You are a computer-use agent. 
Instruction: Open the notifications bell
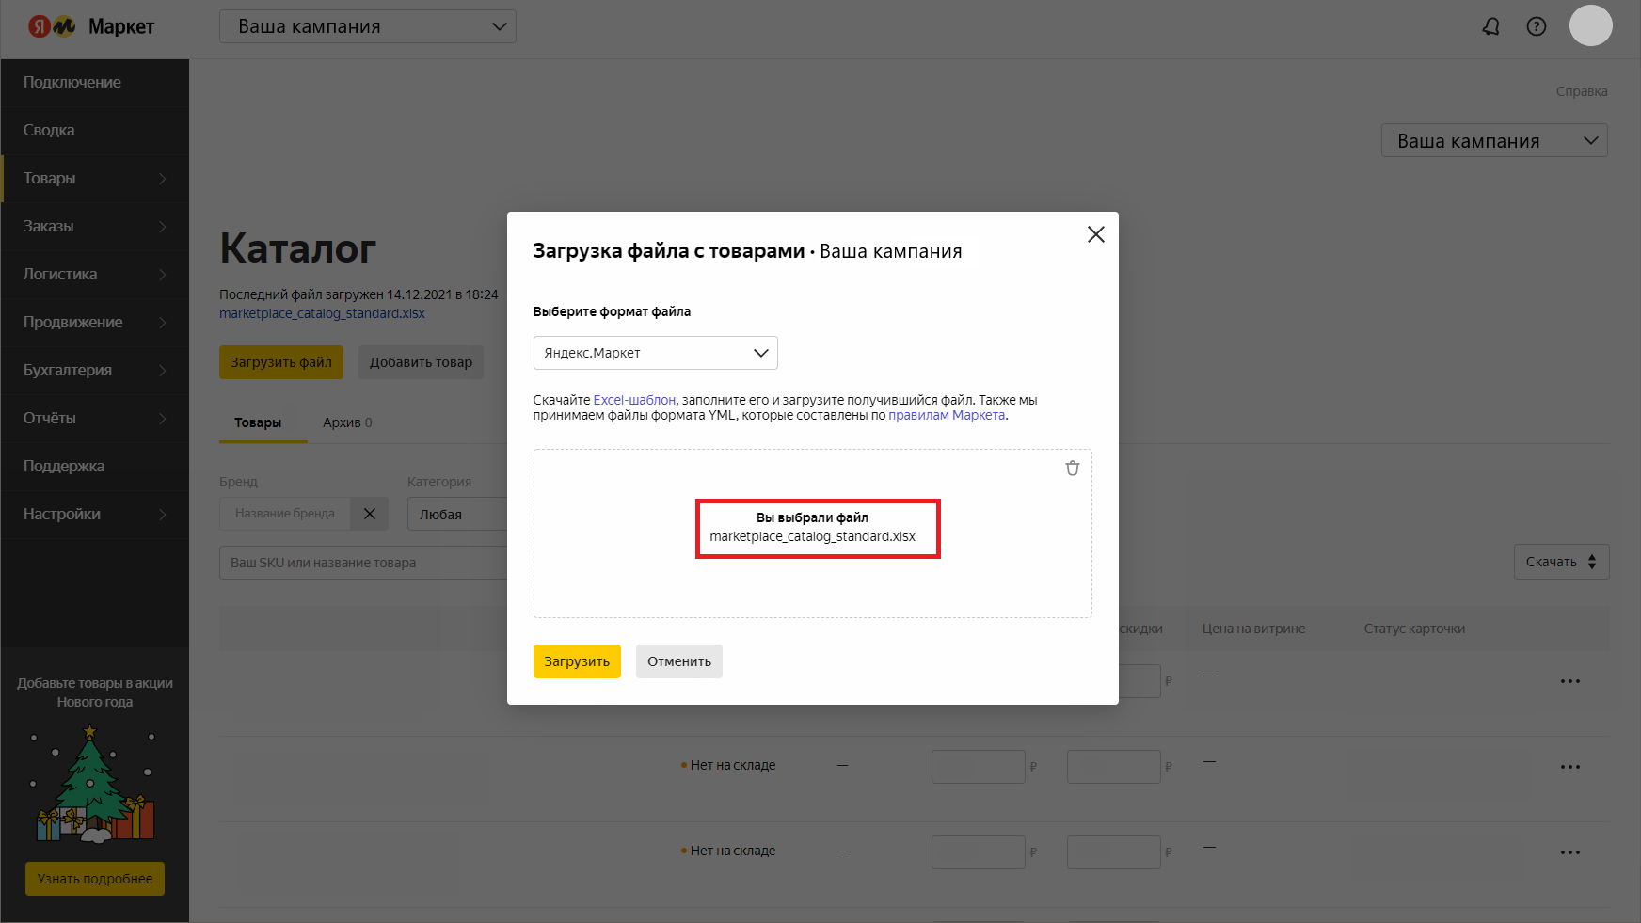pyautogui.click(x=1490, y=26)
